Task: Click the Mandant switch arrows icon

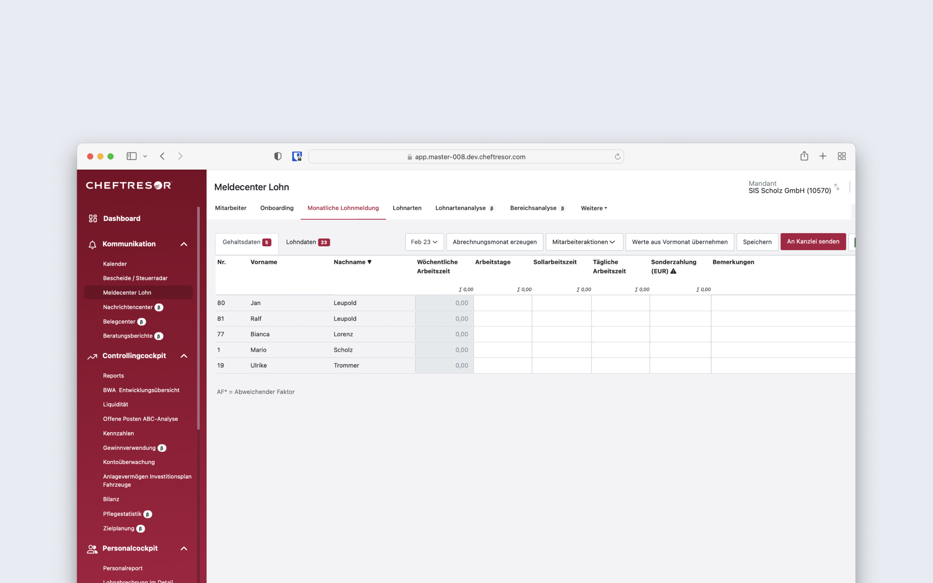Action: coord(837,187)
